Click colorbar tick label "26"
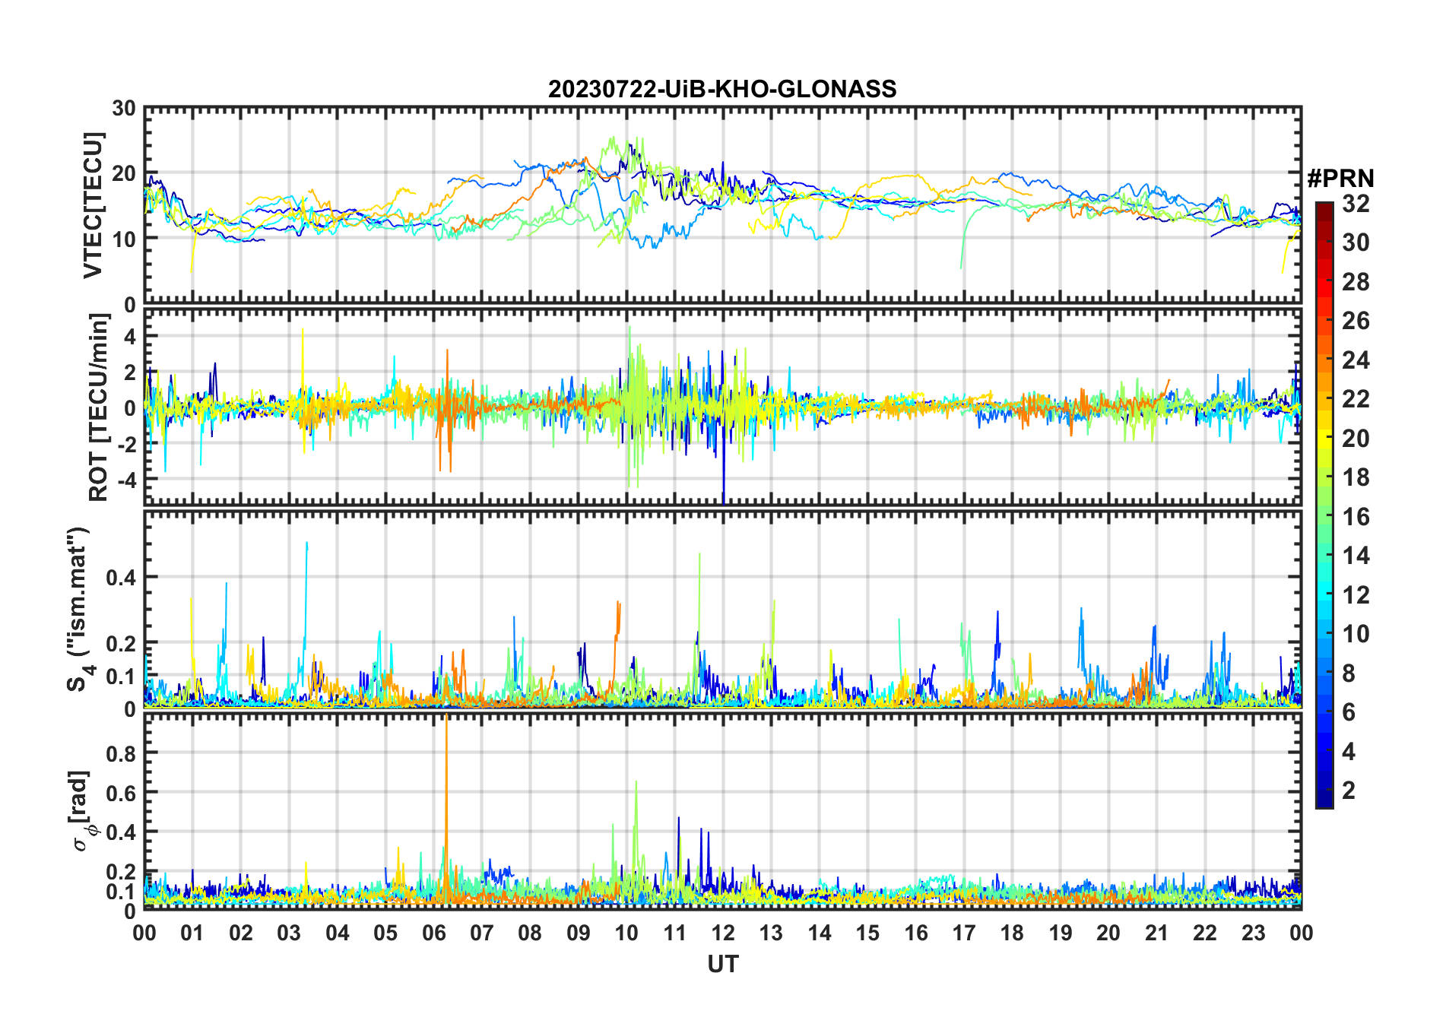Image resolution: width=1446 pixels, height=1011 pixels. [x=1356, y=321]
